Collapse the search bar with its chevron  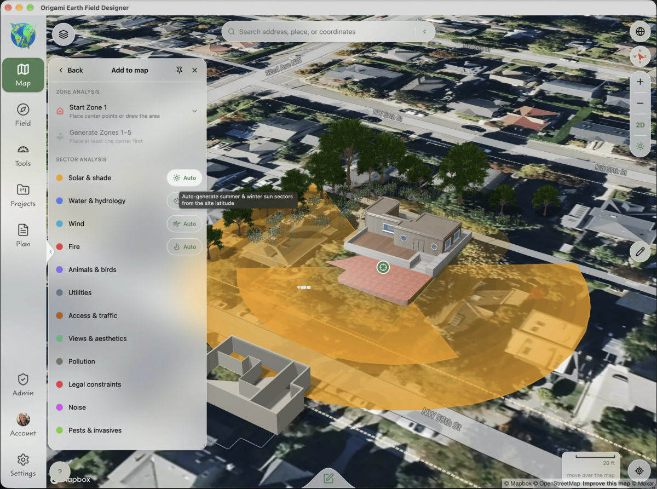(424, 32)
